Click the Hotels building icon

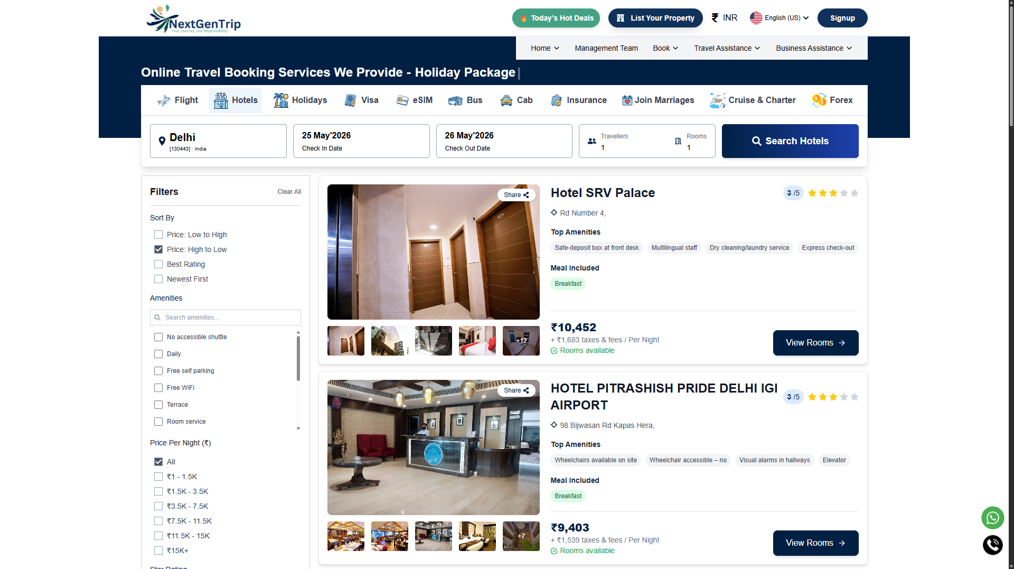pos(221,100)
